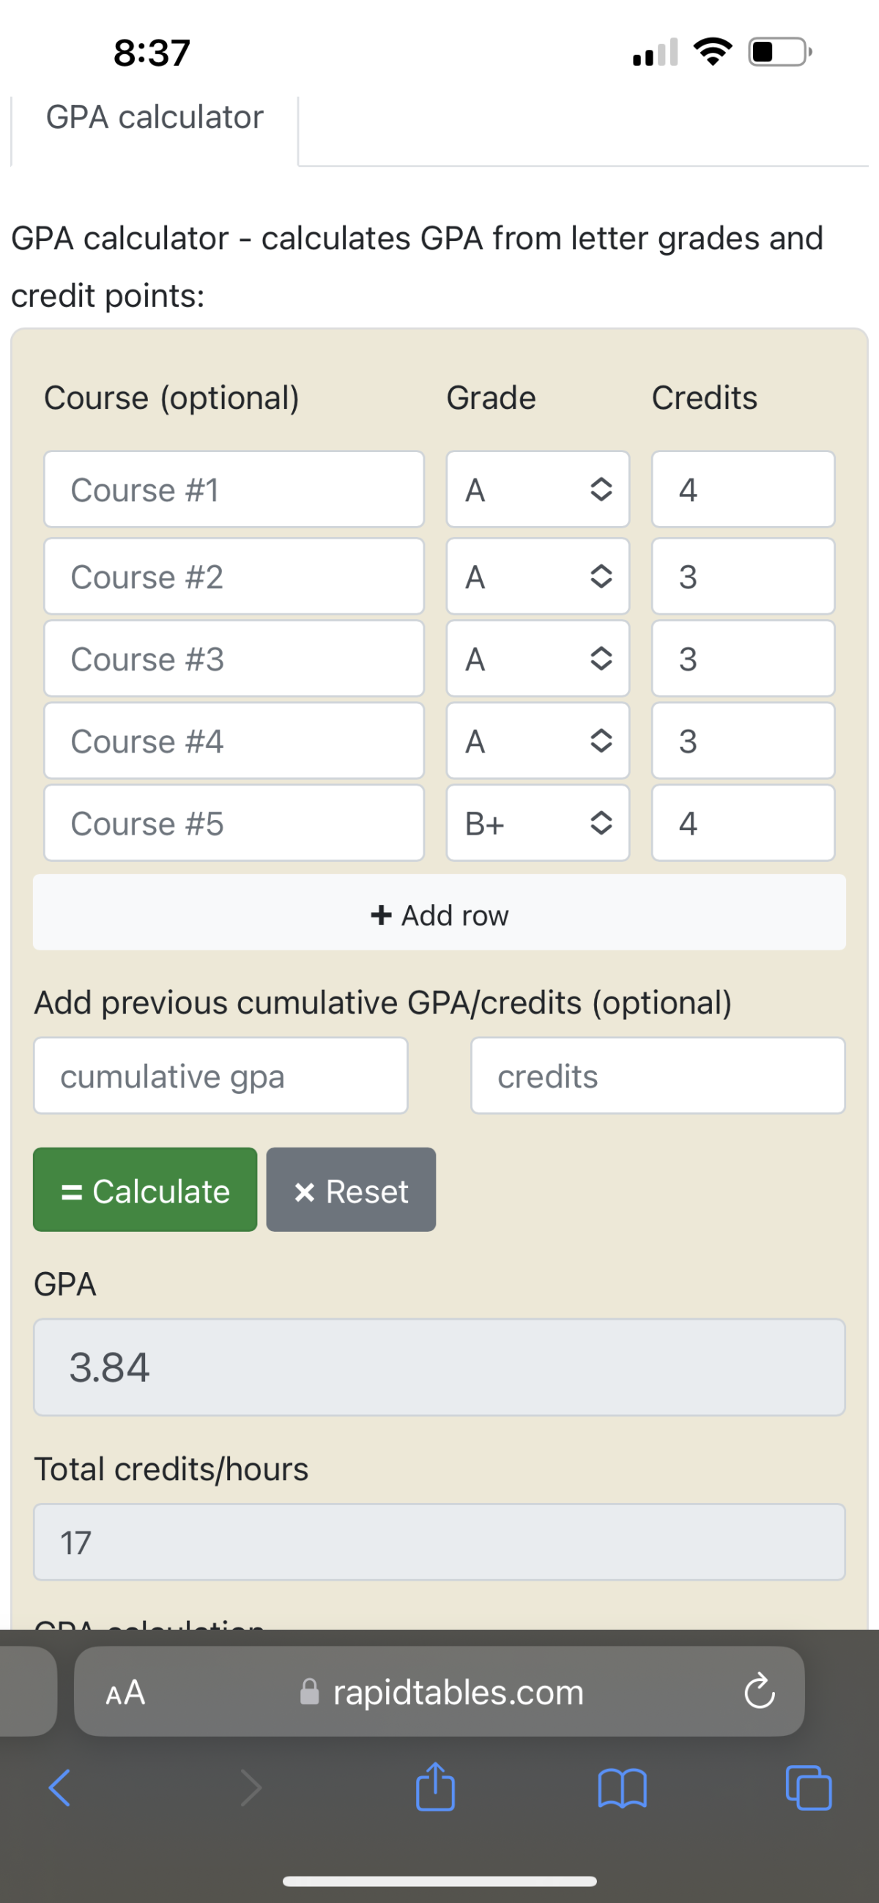Open the Course #1 grade dropdown

[x=538, y=489]
